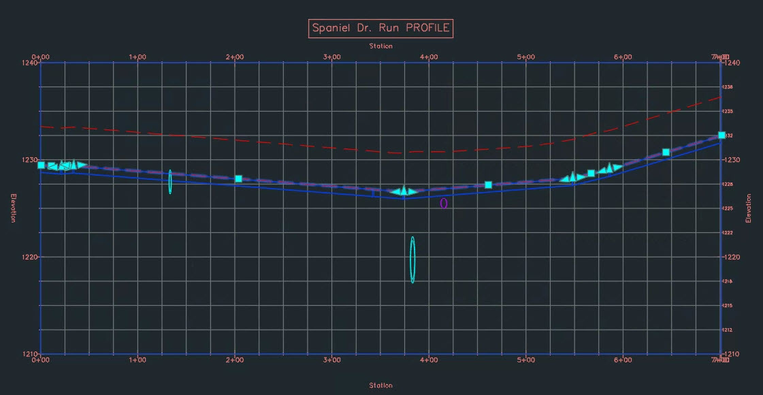
Task: Click the 4+00 station label on the top axis
Action: (429, 57)
